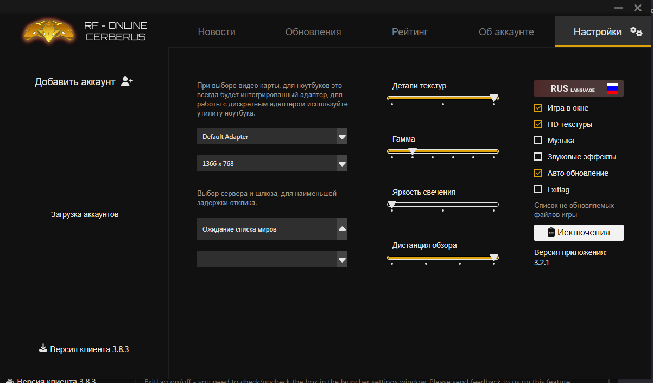Switch to the Новости tab
The width and height of the screenshot is (653, 383).
coord(217,32)
